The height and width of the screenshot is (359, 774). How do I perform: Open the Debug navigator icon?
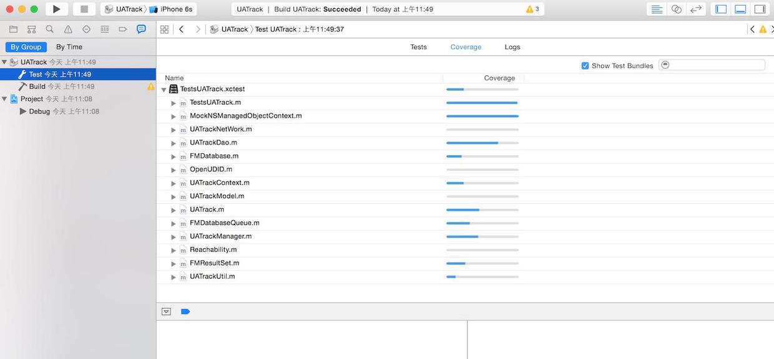[x=104, y=29]
